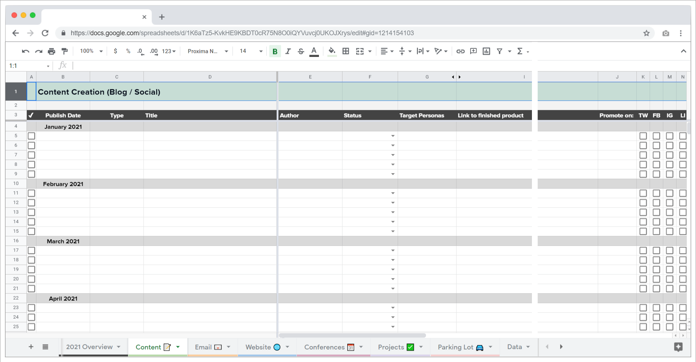The image size is (696, 362).
Task: Toggle bold formatting
Action: [x=275, y=51]
